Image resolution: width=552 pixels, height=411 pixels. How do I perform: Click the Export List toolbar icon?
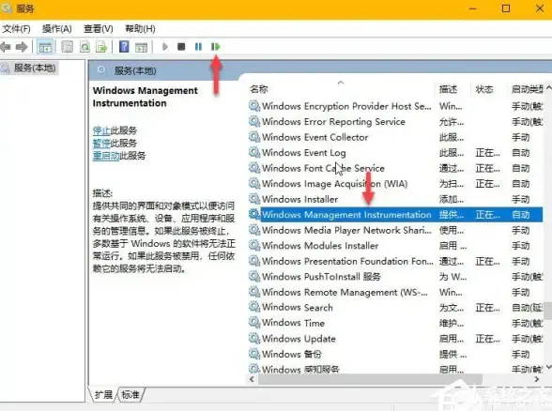101,47
